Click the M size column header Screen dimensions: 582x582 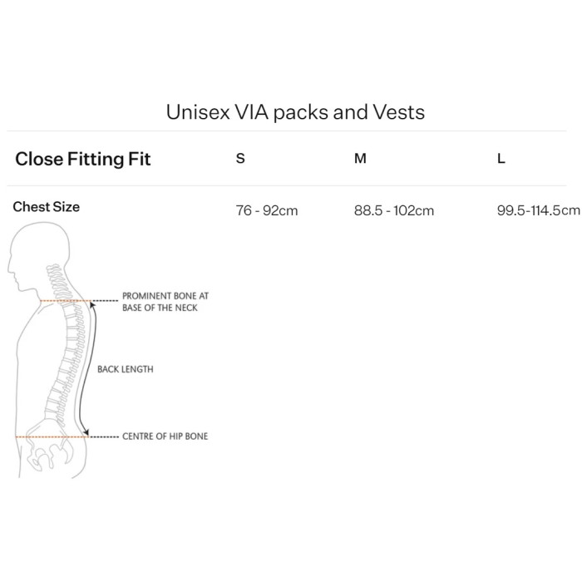(360, 159)
